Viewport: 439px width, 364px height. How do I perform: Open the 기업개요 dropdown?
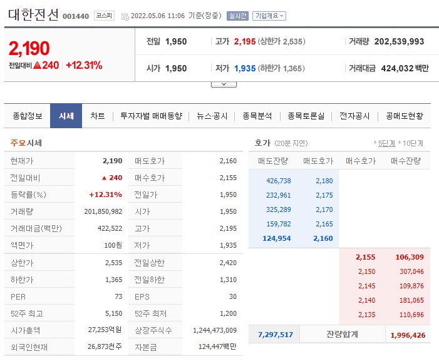click(x=269, y=16)
